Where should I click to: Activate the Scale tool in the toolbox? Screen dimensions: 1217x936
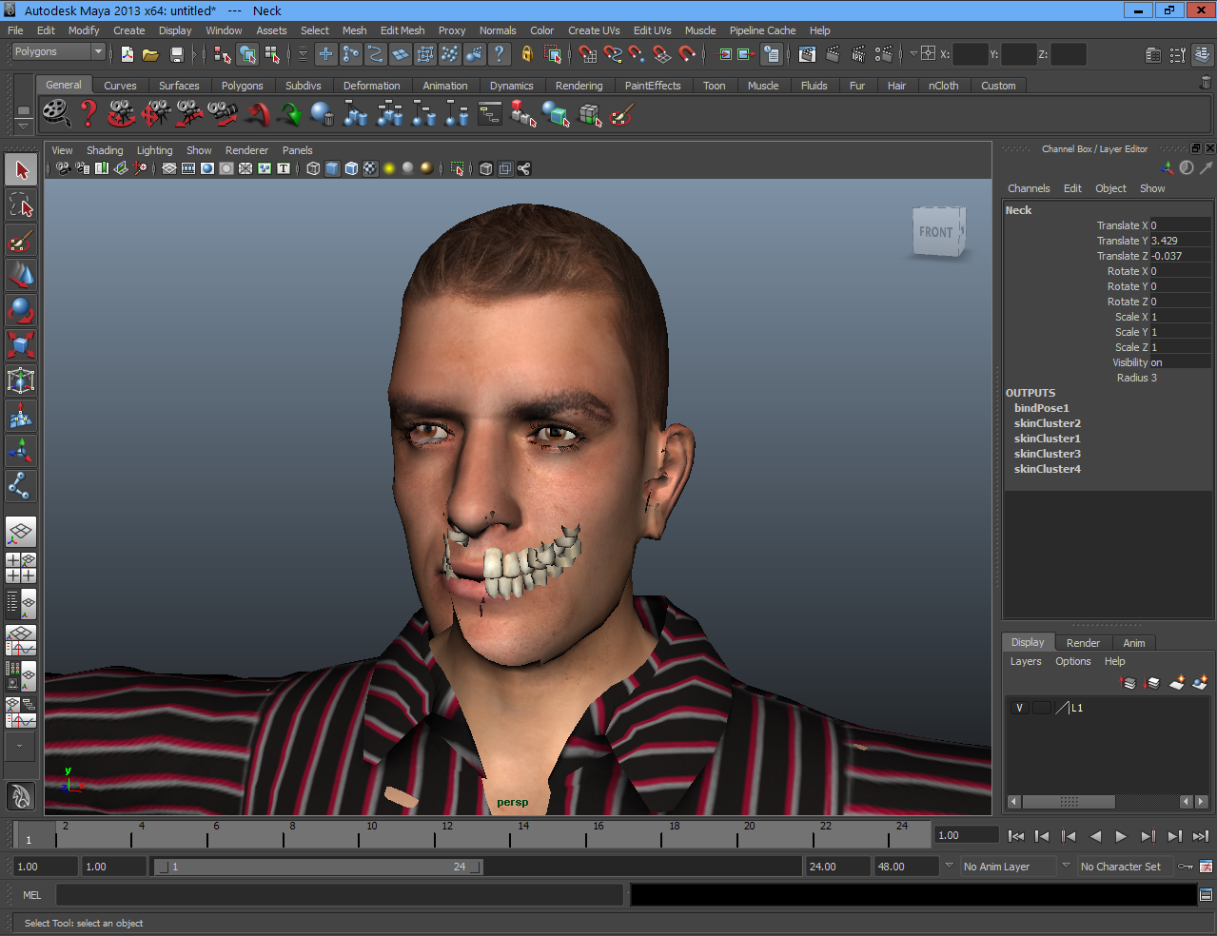tap(21, 344)
